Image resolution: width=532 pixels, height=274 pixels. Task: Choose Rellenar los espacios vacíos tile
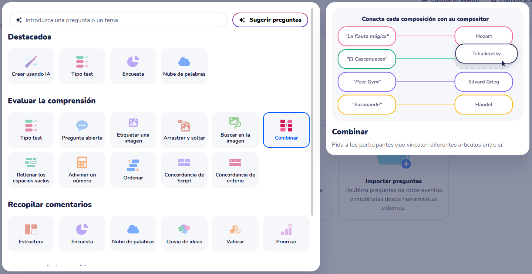(31, 170)
